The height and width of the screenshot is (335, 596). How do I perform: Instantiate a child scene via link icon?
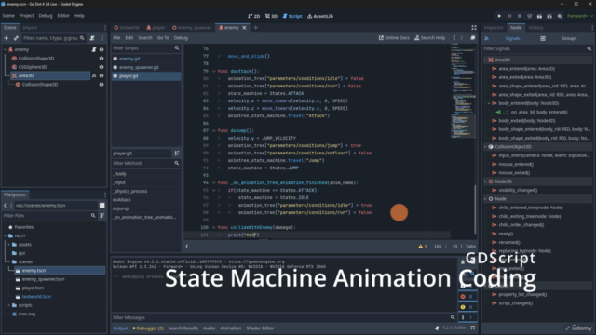click(x=16, y=38)
